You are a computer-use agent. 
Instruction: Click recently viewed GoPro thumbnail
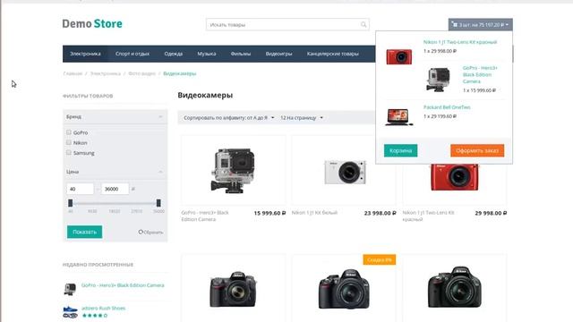[x=70, y=289]
